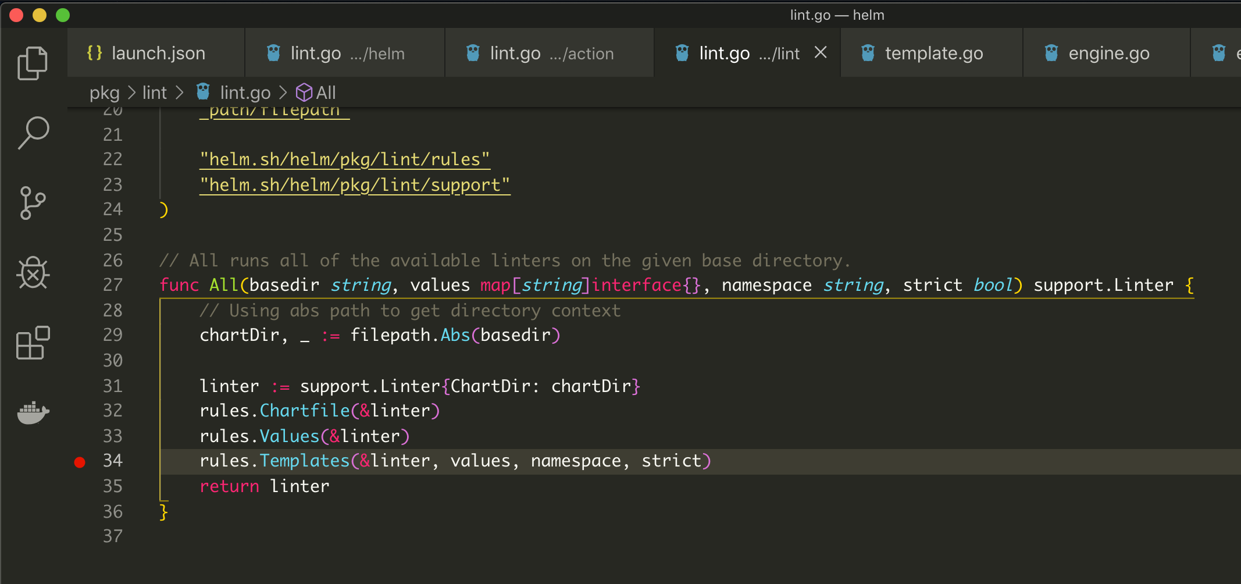Switch to the launch.json tab
Screen dimensions: 1241x584
click(x=156, y=53)
